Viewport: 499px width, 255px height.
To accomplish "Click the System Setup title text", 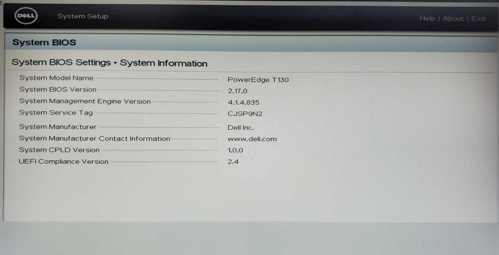I will coord(83,16).
